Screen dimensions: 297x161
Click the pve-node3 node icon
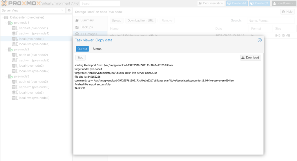tap(10, 76)
